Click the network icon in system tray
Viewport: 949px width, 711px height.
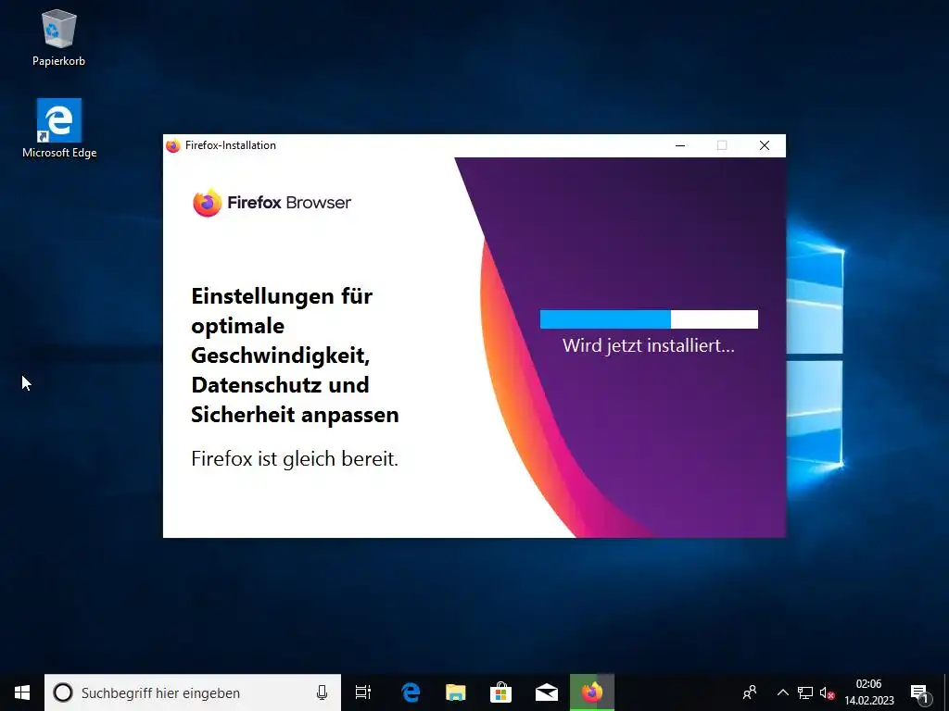coord(805,692)
